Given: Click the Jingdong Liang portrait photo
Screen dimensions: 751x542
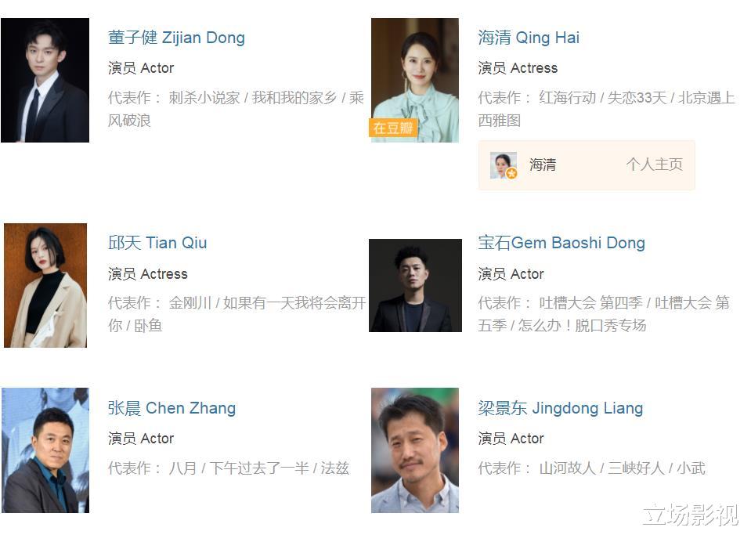Looking at the screenshot, I should point(415,450).
